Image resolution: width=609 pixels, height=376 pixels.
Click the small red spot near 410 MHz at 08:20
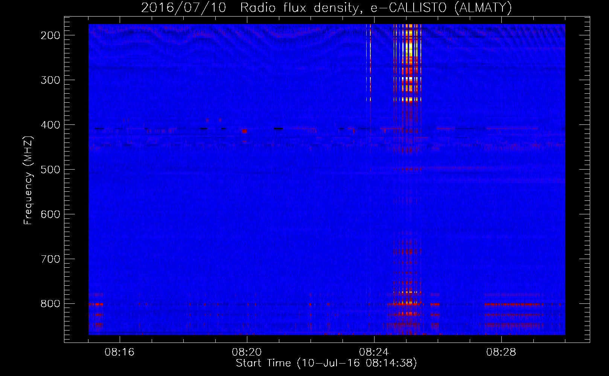click(244, 131)
